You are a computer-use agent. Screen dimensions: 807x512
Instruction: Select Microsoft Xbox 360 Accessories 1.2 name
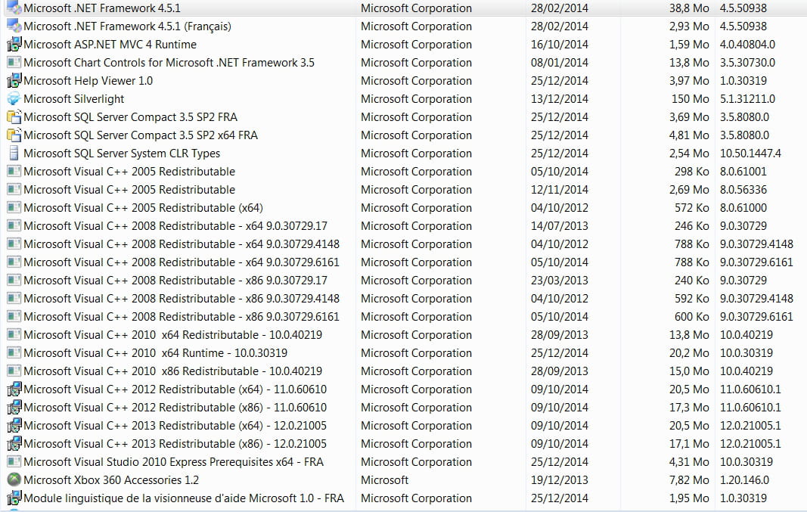coord(111,479)
